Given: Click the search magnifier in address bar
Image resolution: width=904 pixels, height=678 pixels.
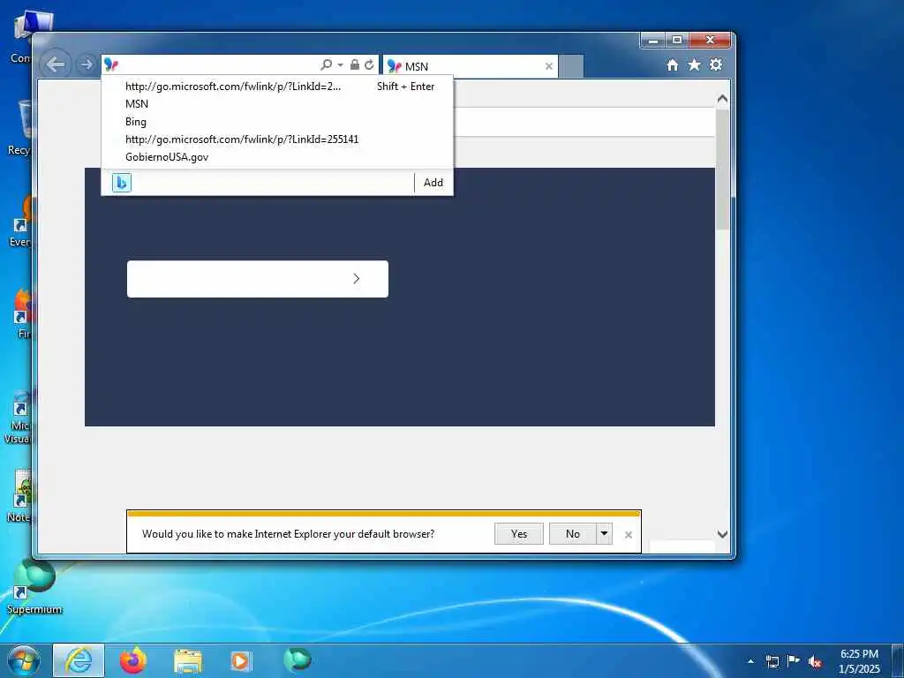Looking at the screenshot, I should click(x=327, y=64).
